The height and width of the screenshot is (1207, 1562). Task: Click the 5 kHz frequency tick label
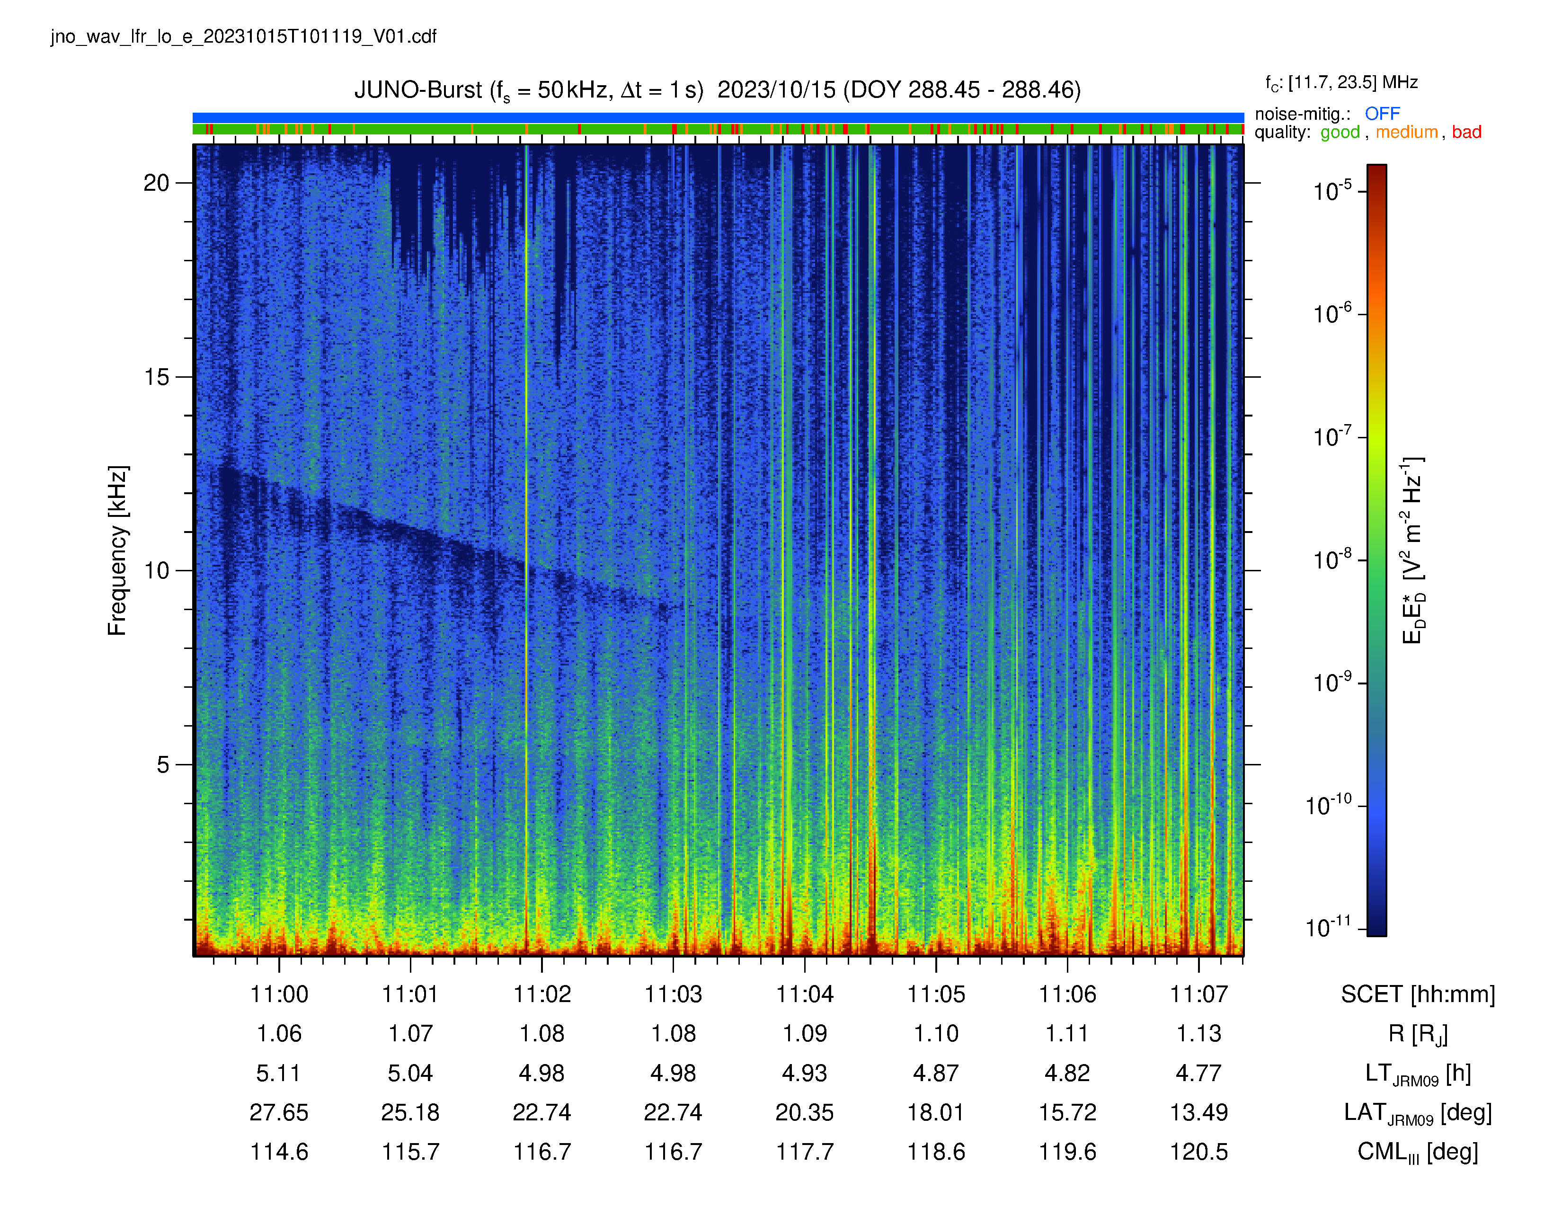pos(163,764)
